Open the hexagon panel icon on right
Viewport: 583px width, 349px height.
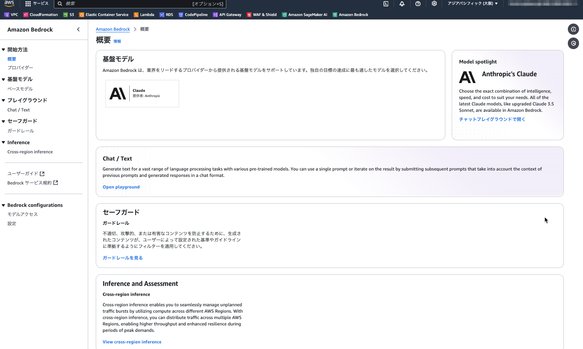pos(573,44)
